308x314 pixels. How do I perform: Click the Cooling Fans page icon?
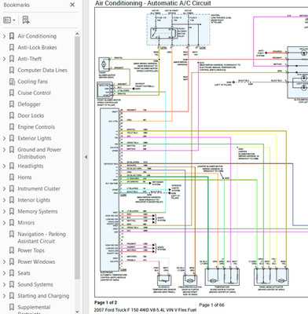(12, 82)
